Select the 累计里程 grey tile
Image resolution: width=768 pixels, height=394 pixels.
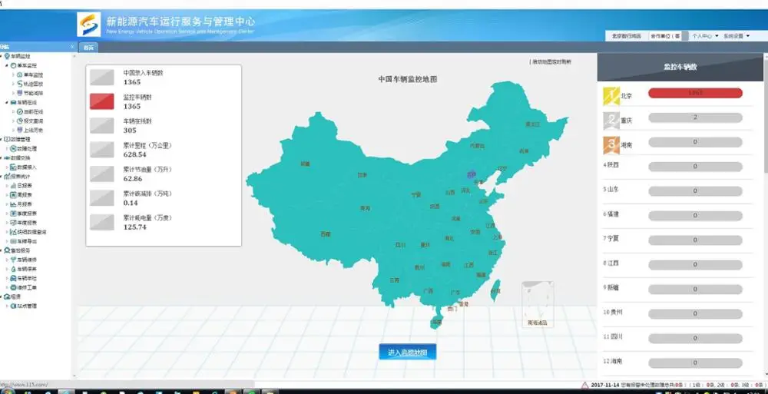point(102,150)
